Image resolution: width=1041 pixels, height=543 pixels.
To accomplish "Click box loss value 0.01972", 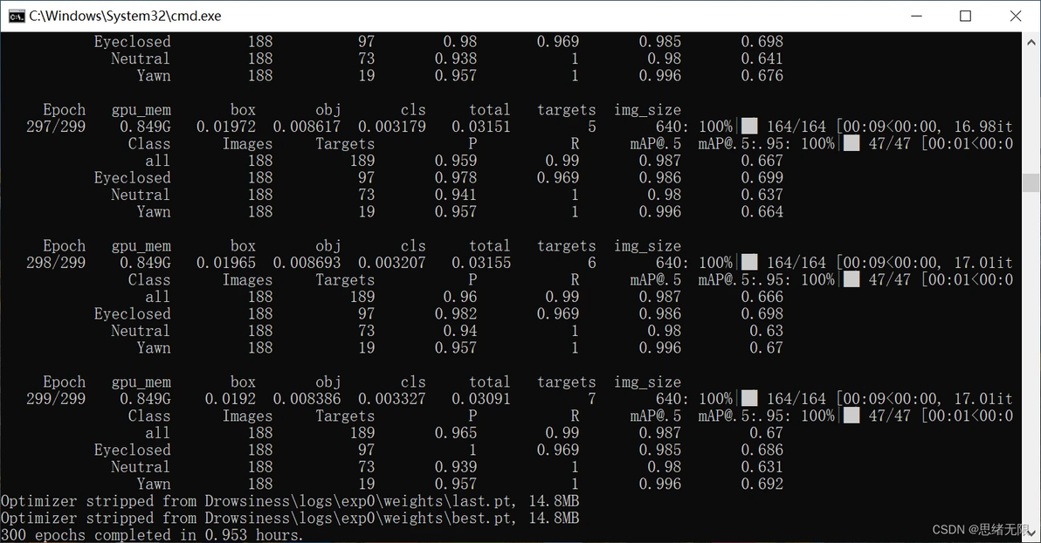I will [x=225, y=126].
